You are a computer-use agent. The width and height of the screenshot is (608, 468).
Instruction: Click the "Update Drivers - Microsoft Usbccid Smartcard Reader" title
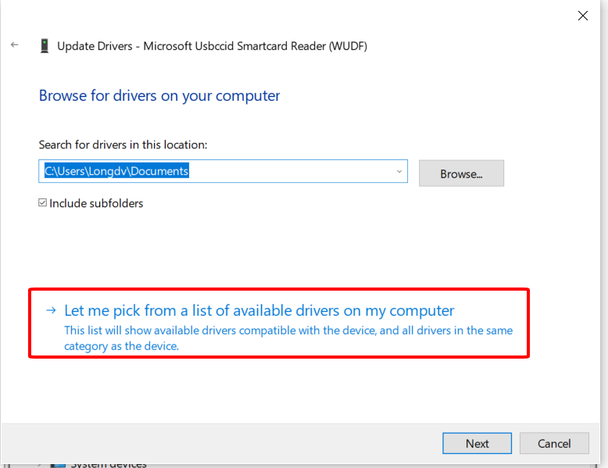[x=212, y=46]
